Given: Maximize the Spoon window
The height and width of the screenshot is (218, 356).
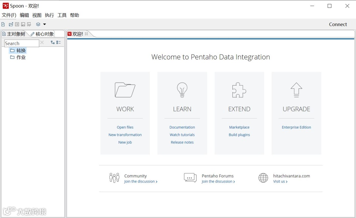Looking at the screenshot, I should (x=329, y=6).
